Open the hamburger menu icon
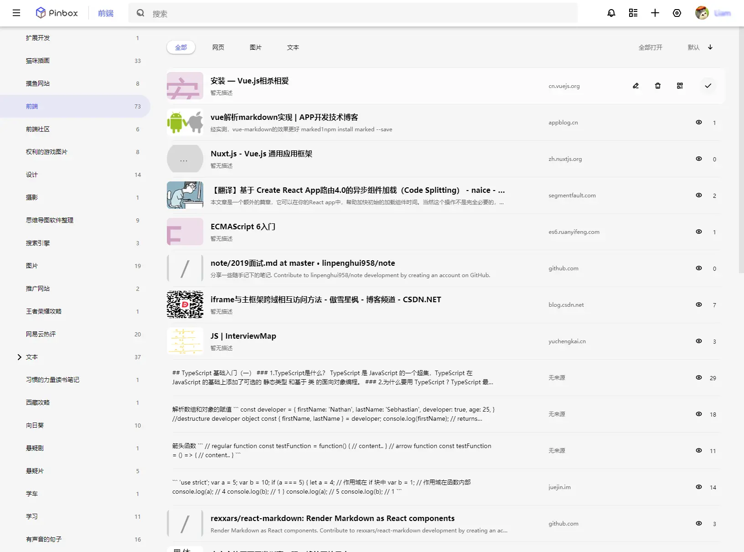This screenshot has height=552, width=744. pos(16,13)
